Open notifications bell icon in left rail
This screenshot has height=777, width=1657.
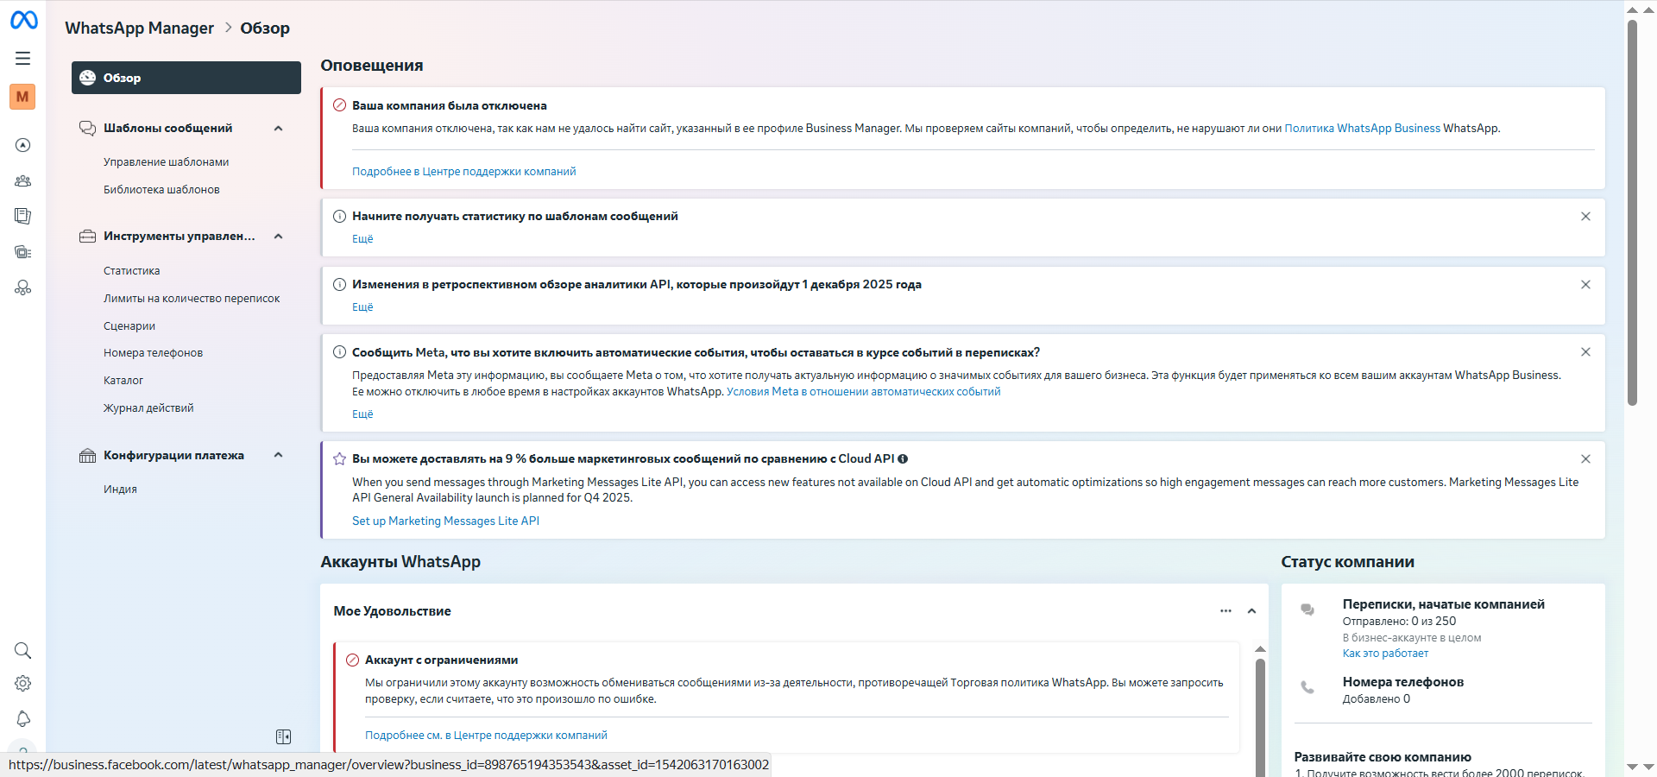tap(23, 718)
